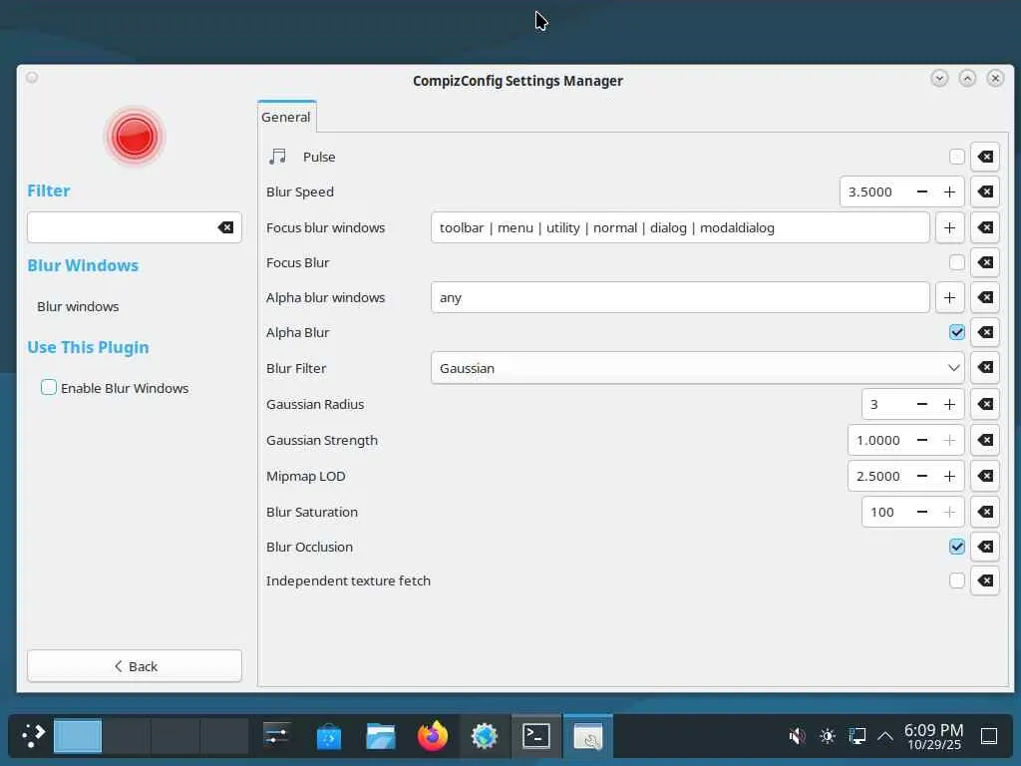Viewport: 1021px width, 766px height.
Task: Open the brightness tray icon
Action: pos(828,737)
